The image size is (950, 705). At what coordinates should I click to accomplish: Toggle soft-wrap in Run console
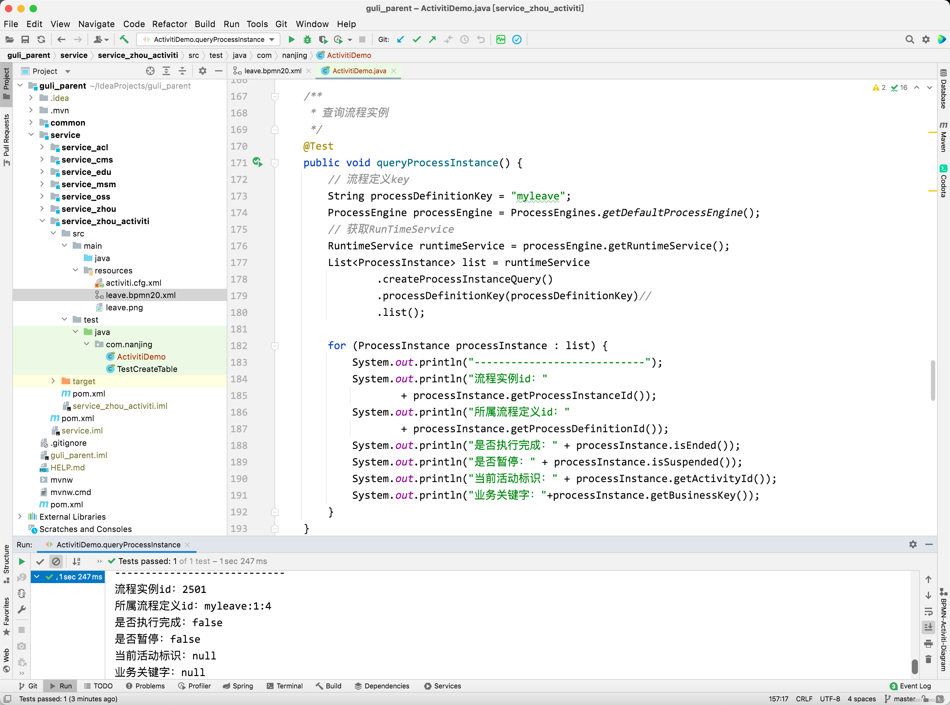click(x=928, y=611)
